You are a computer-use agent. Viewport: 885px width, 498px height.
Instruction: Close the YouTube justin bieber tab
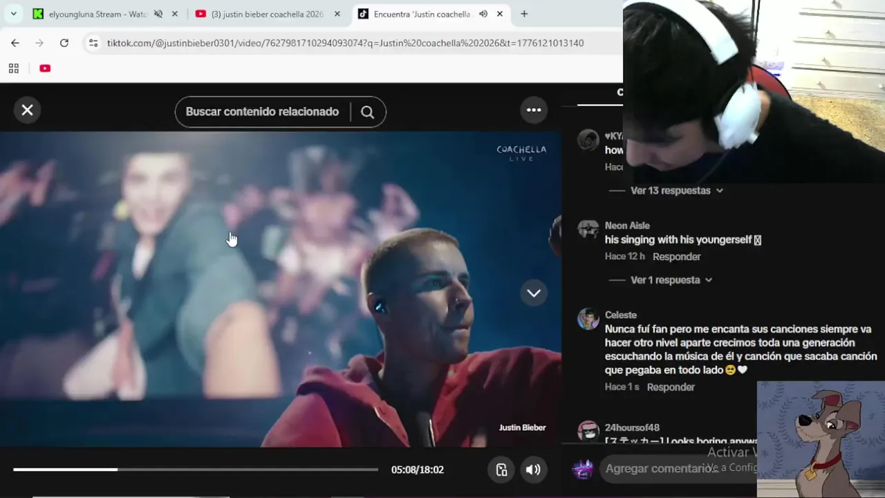point(337,14)
